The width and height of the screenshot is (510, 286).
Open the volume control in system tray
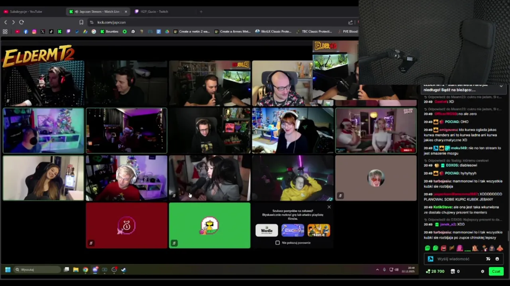click(396, 270)
